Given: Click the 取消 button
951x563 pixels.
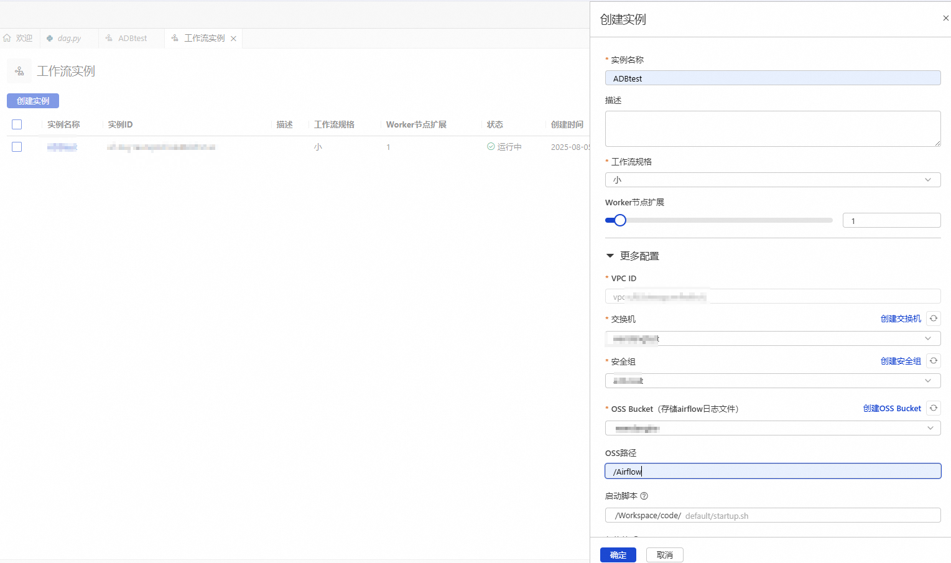Looking at the screenshot, I should (665, 555).
